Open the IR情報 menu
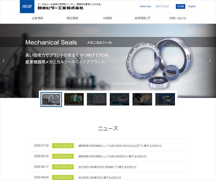The image size is (216, 180). coord(107,18)
